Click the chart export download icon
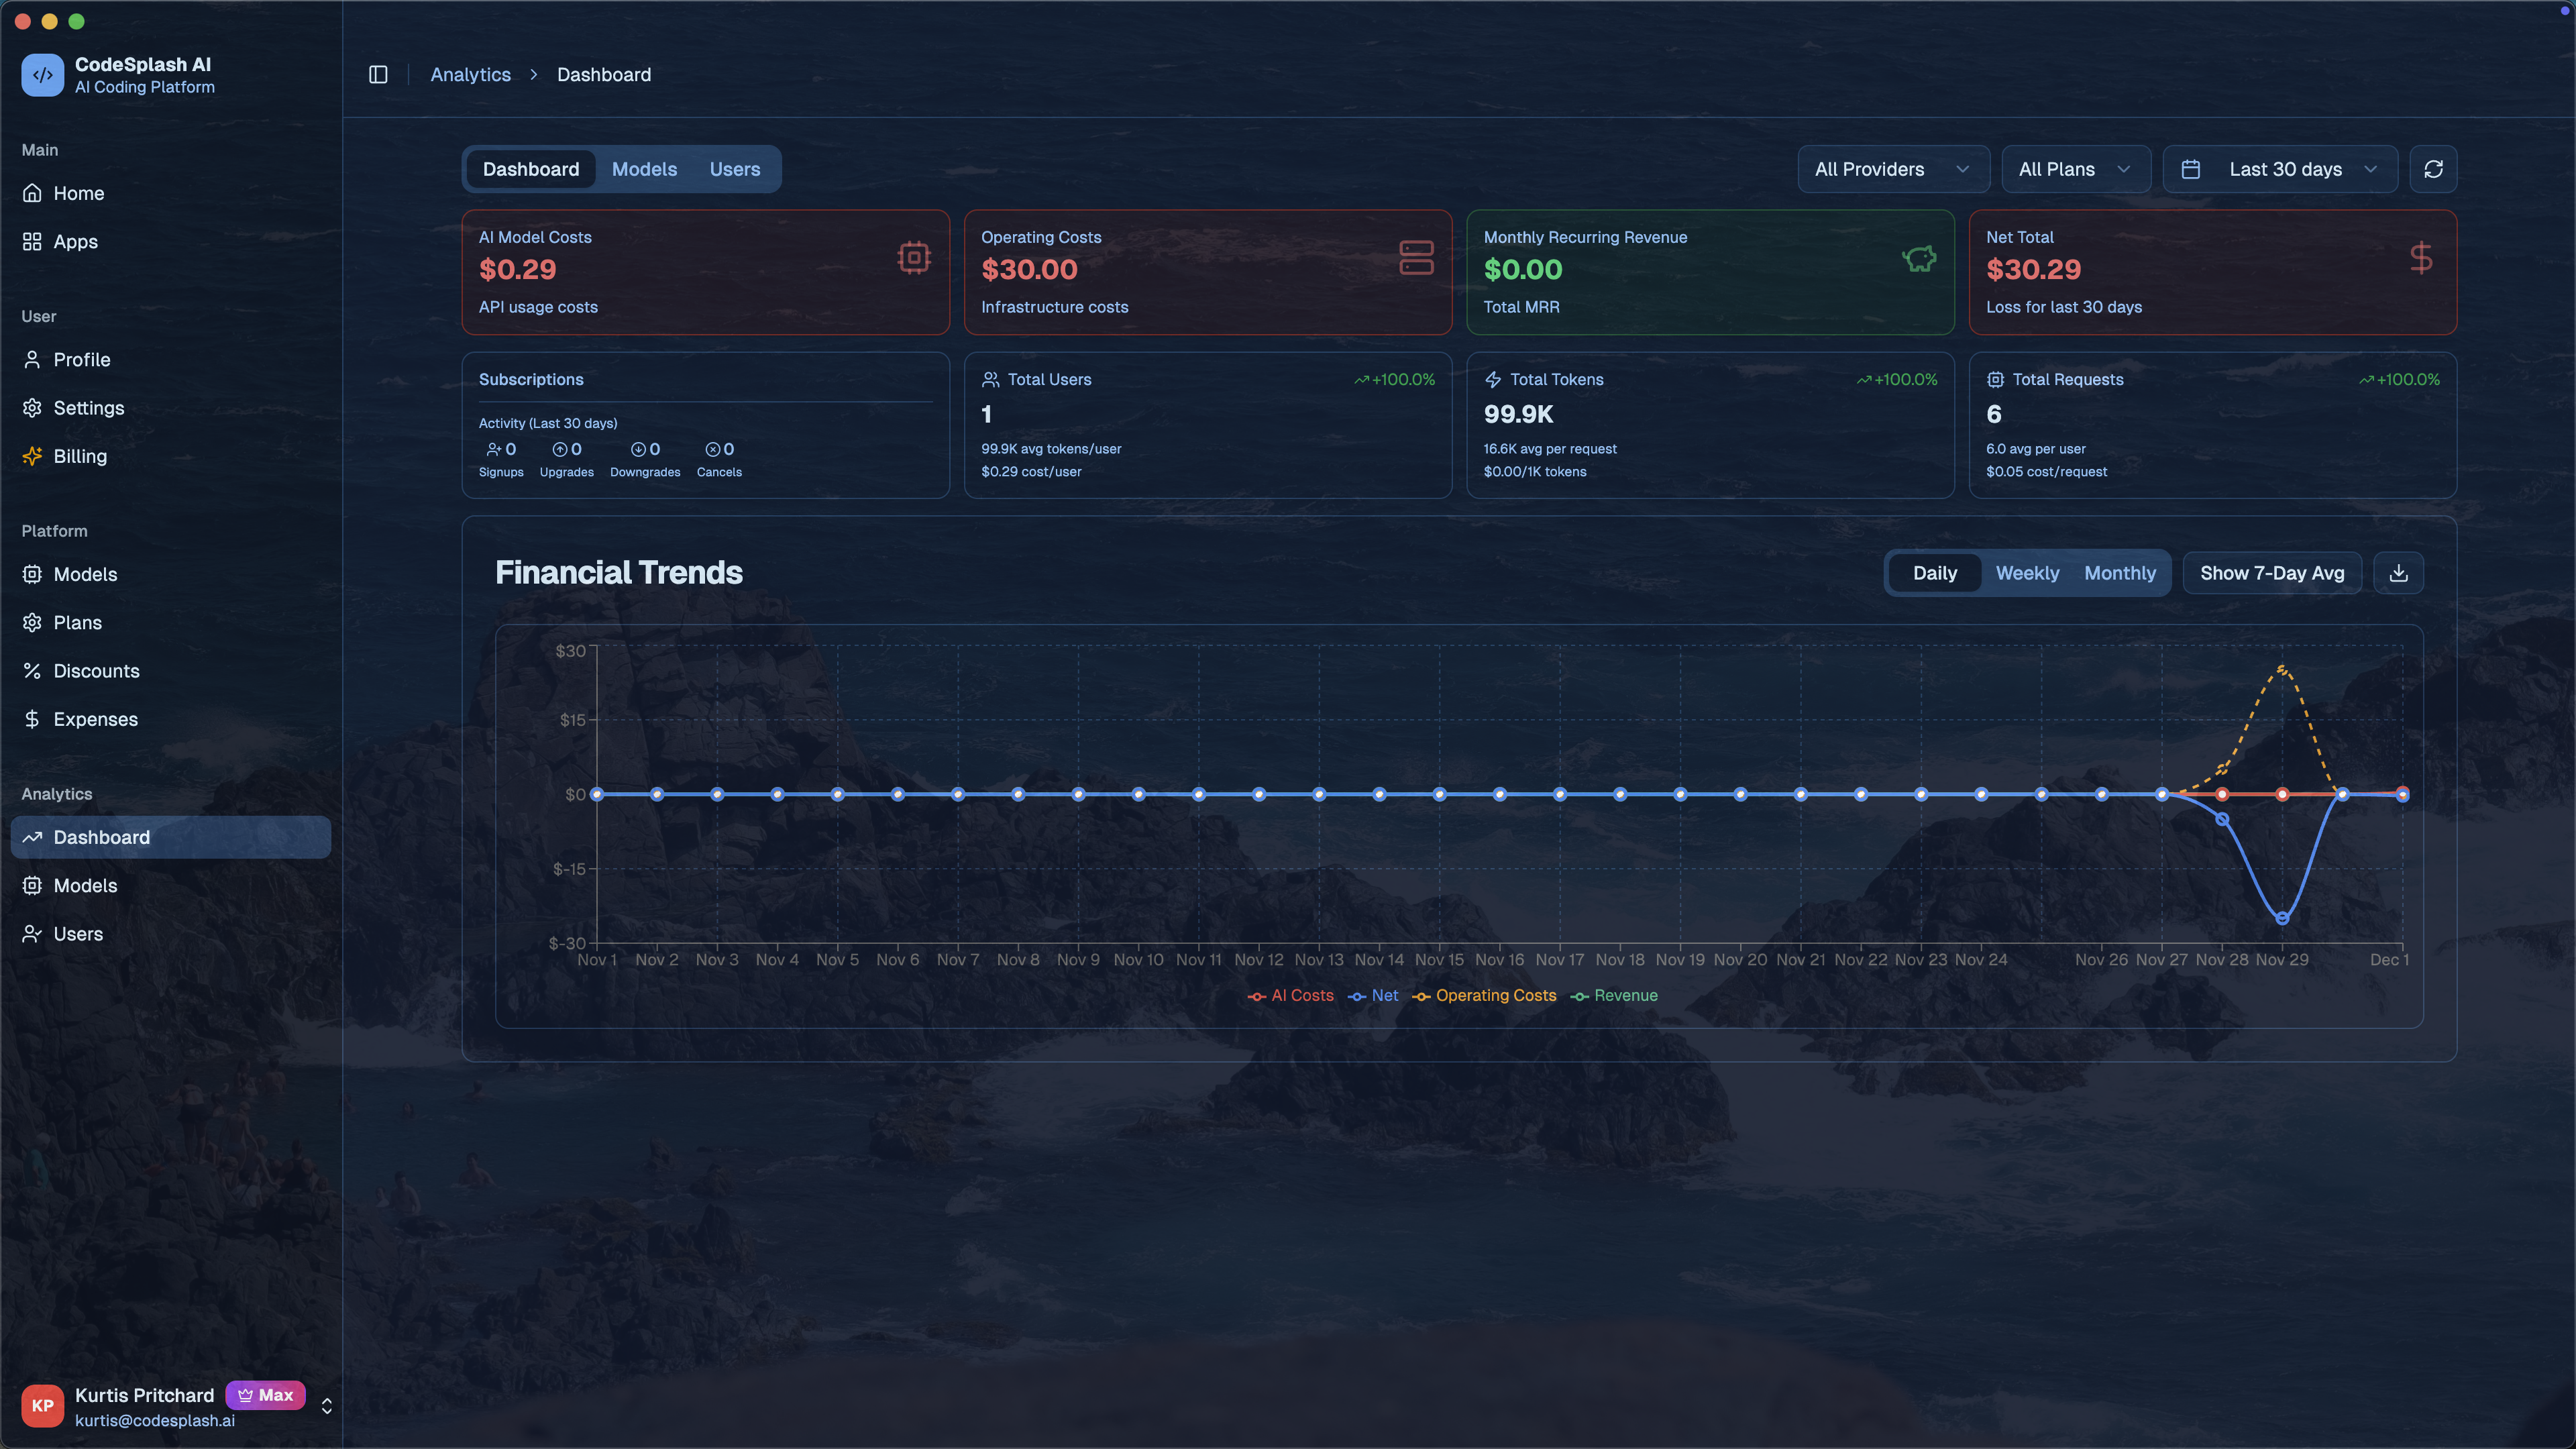This screenshot has width=2576, height=1449. [2398, 572]
